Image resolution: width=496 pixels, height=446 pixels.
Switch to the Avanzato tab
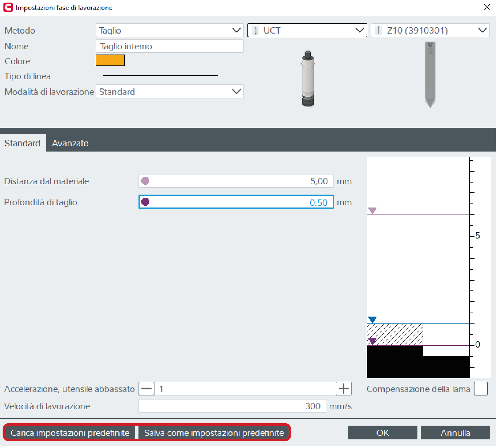(x=70, y=143)
